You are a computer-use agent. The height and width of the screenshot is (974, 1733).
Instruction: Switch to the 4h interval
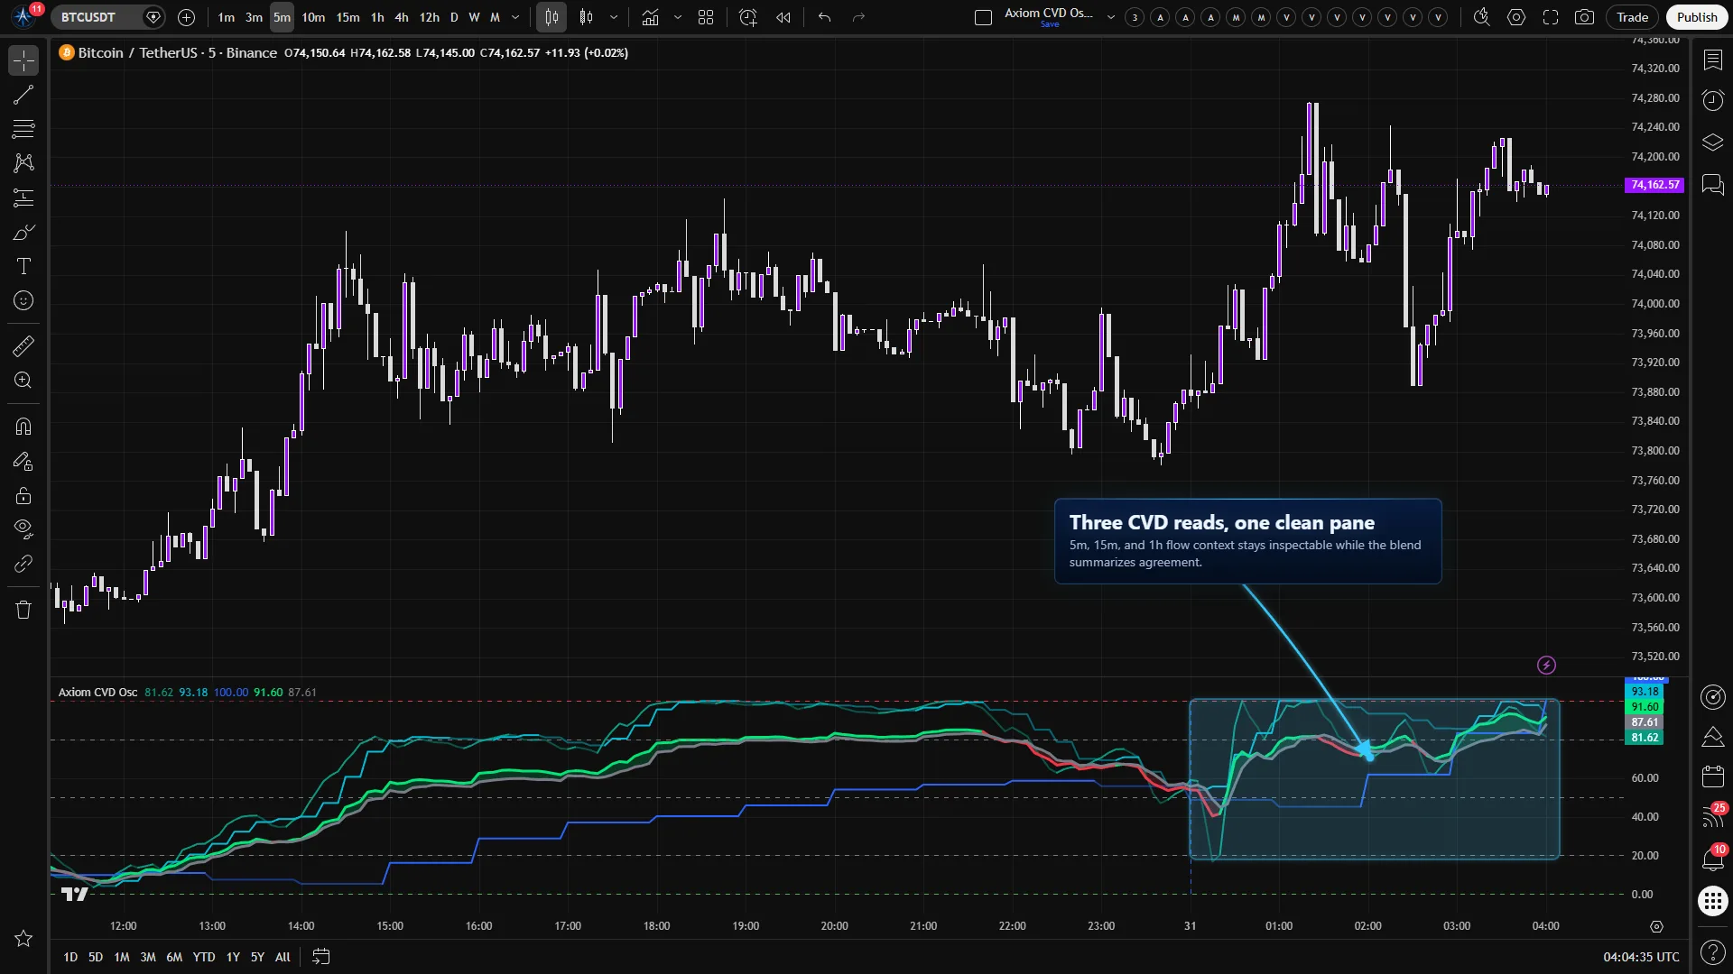(402, 17)
